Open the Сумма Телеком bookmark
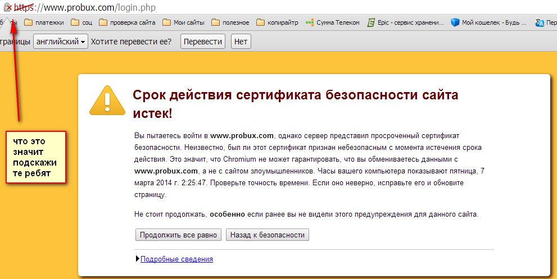Screen dimensions: 557x279 click(x=332, y=23)
